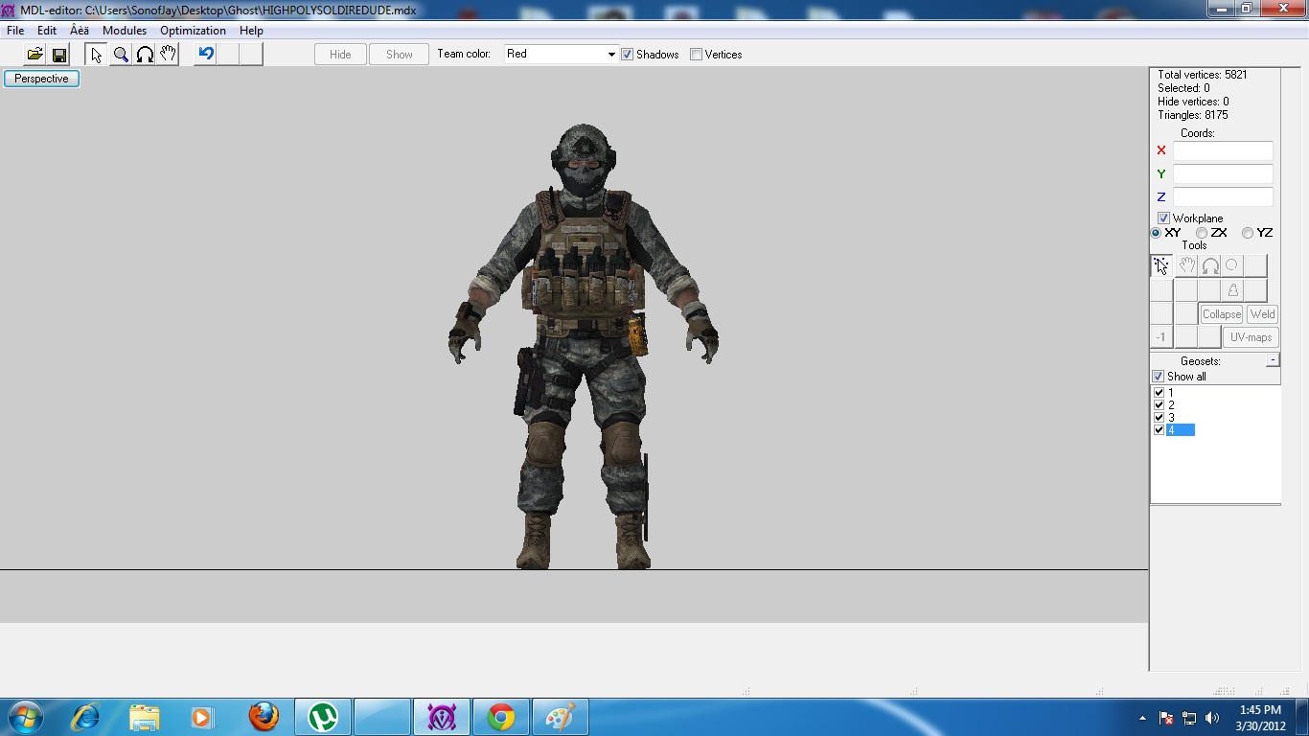The height and width of the screenshot is (736, 1309).
Task: Activate the magnifier zoom tool
Action: click(121, 55)
